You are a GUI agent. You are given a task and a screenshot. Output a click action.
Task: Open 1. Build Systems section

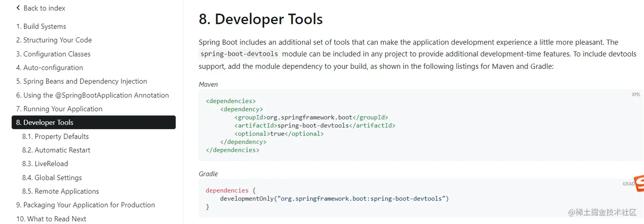pyautogui.click(x=41, y=26)
